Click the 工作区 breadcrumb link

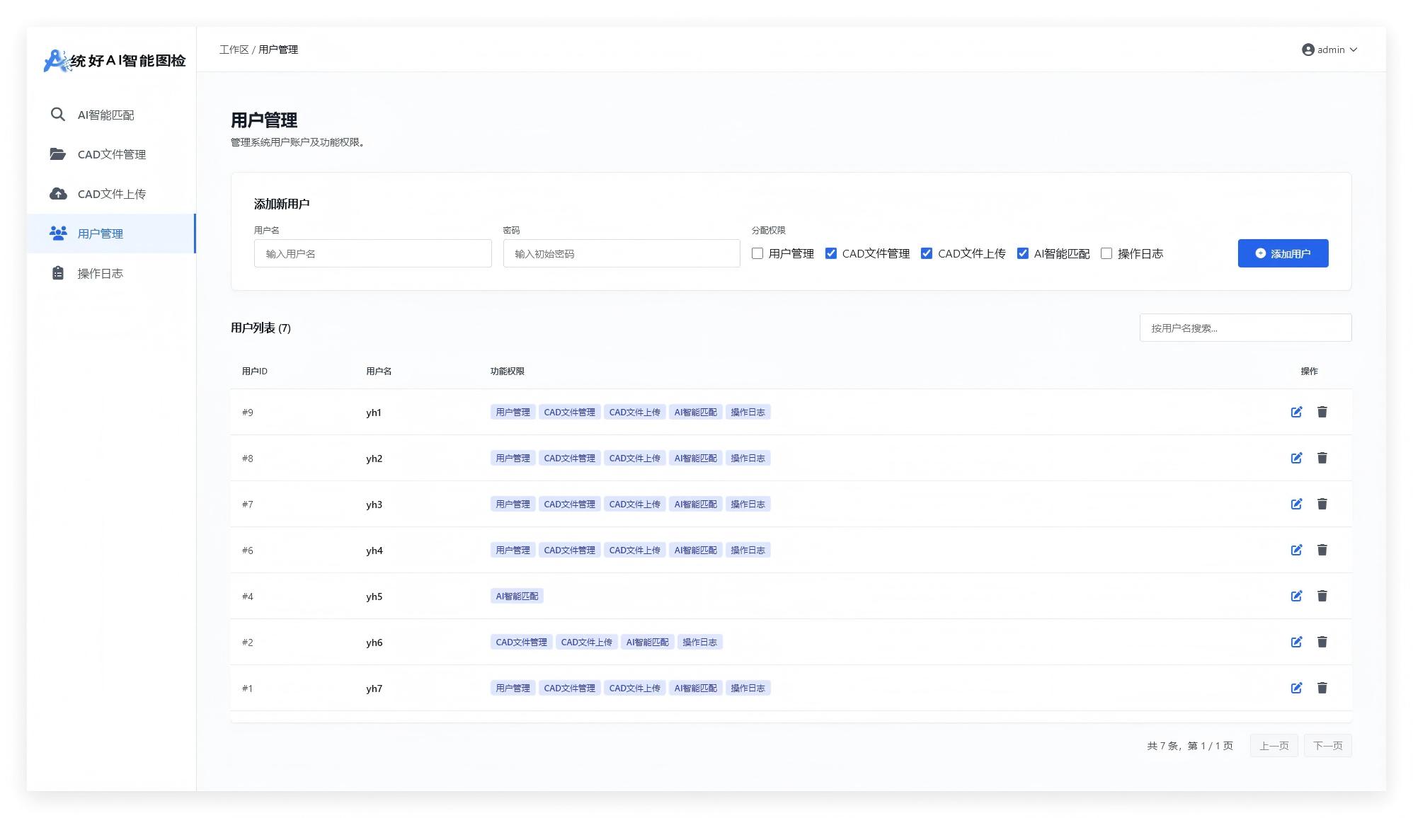[x=234, y=50]
